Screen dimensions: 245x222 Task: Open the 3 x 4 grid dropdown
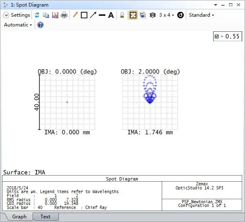tap(167, 15)
